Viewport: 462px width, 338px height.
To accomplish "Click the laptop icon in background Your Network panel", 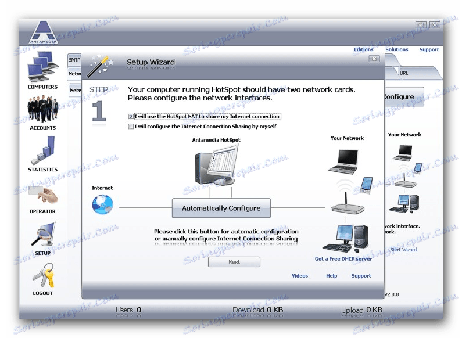I will click(x=403, y=153).
